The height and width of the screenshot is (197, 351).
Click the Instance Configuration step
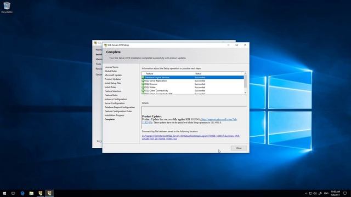pos(116,99)
